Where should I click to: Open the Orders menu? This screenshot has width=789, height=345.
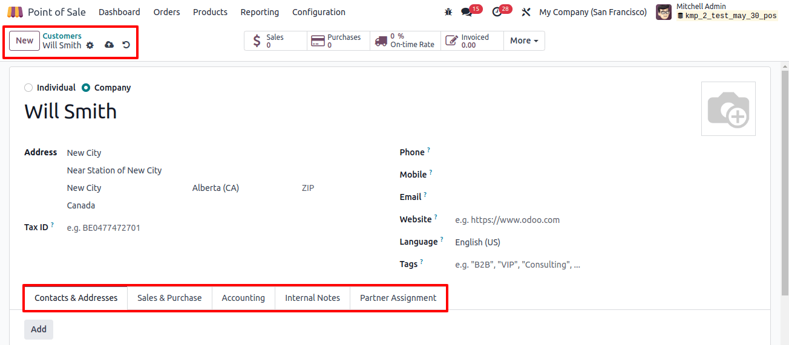pos(166,12)
